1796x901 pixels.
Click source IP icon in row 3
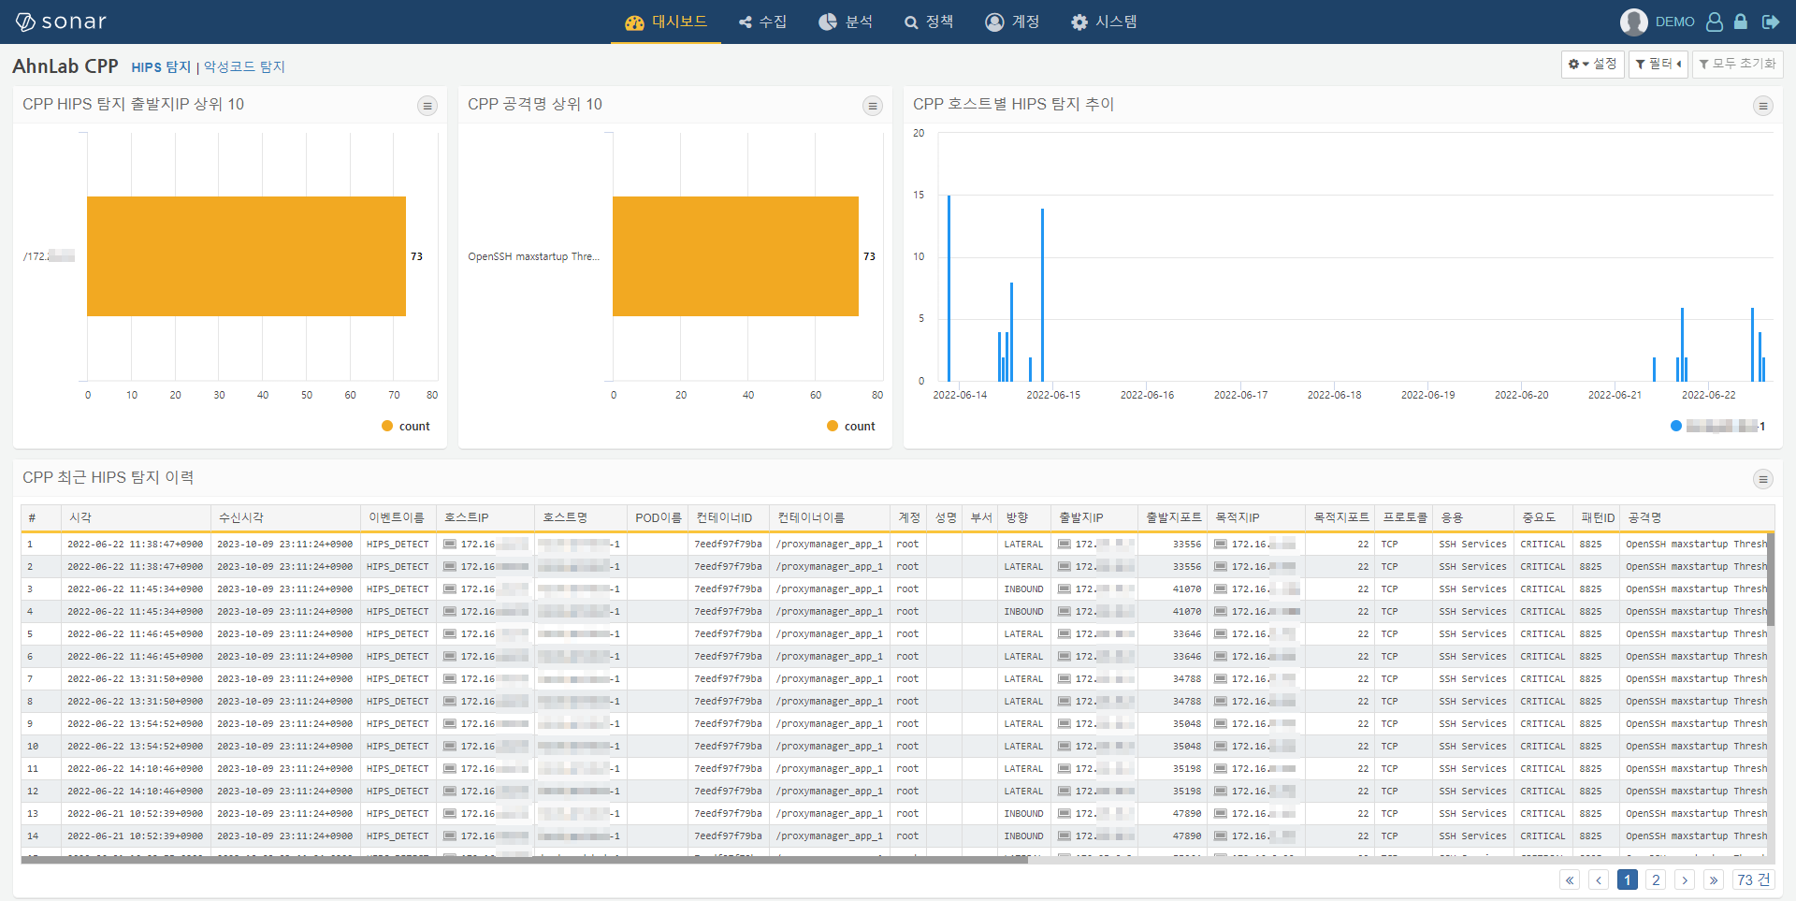click(x=1065, y=589)
